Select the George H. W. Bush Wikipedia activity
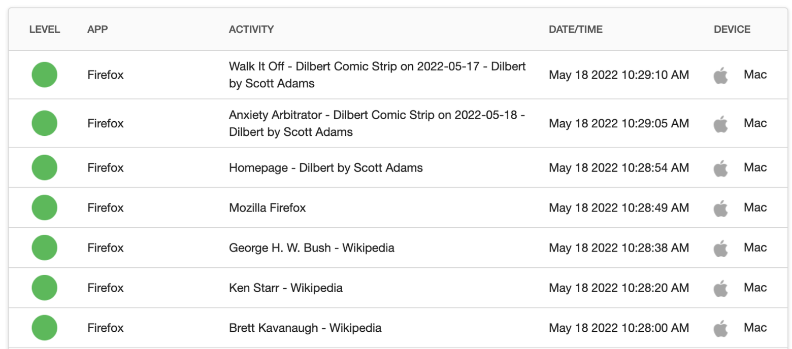 pyautogui.click(x=312, y=248)
